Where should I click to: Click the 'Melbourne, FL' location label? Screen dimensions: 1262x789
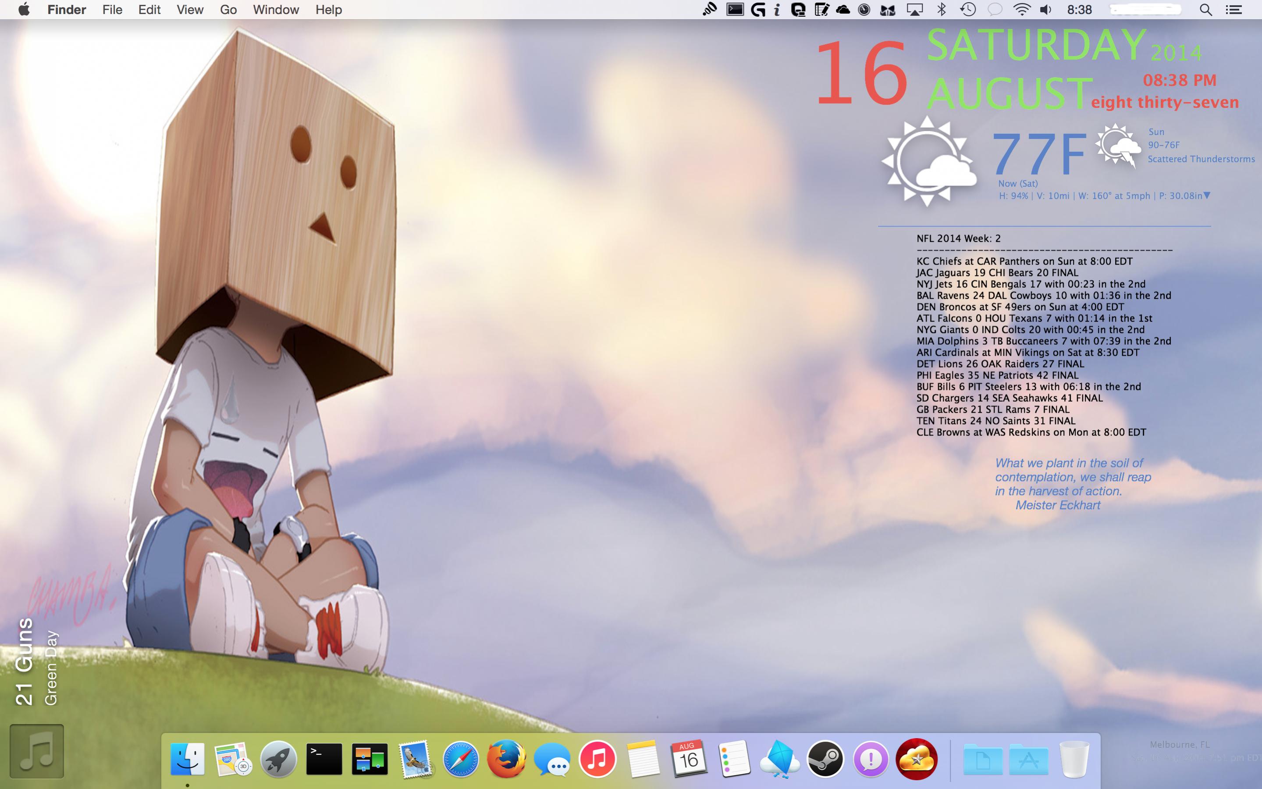coord(1180,744)
